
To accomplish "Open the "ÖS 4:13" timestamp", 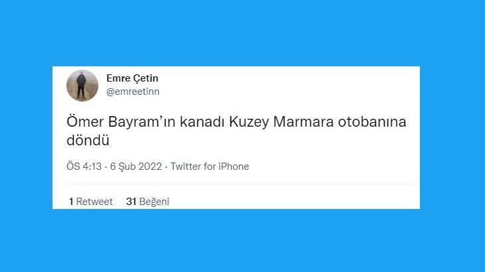I will pos(84,167).
